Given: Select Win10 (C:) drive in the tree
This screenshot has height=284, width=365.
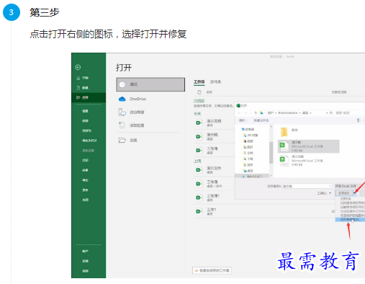Looking at the screenshot, I should tap(253, 177).
